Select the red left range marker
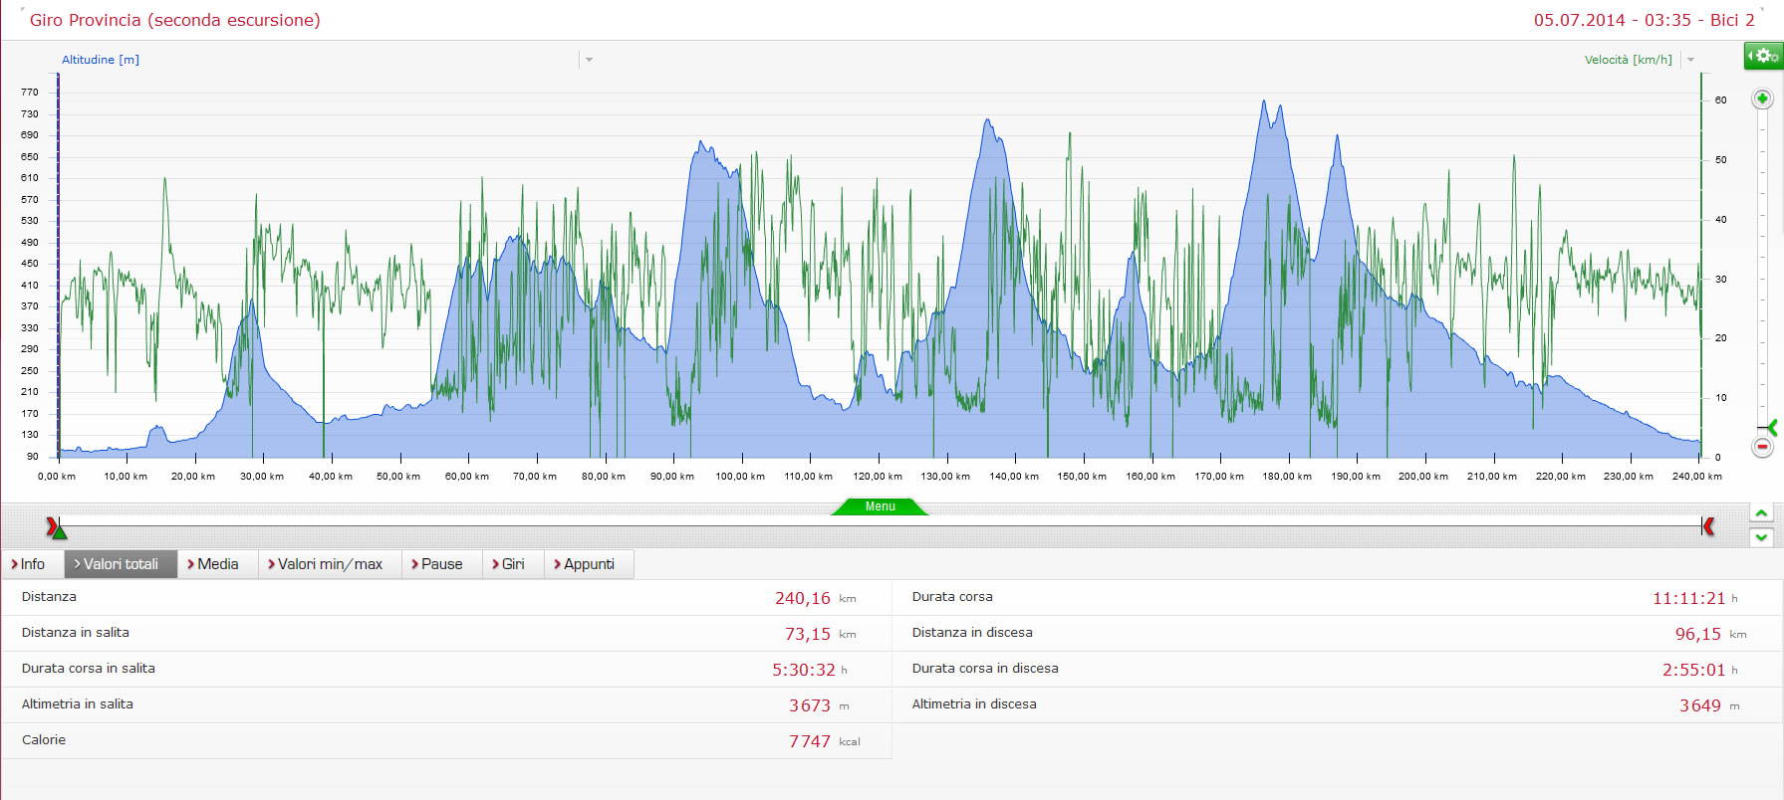The width and height of the screenshot is (1784, 800). (51, 525)
